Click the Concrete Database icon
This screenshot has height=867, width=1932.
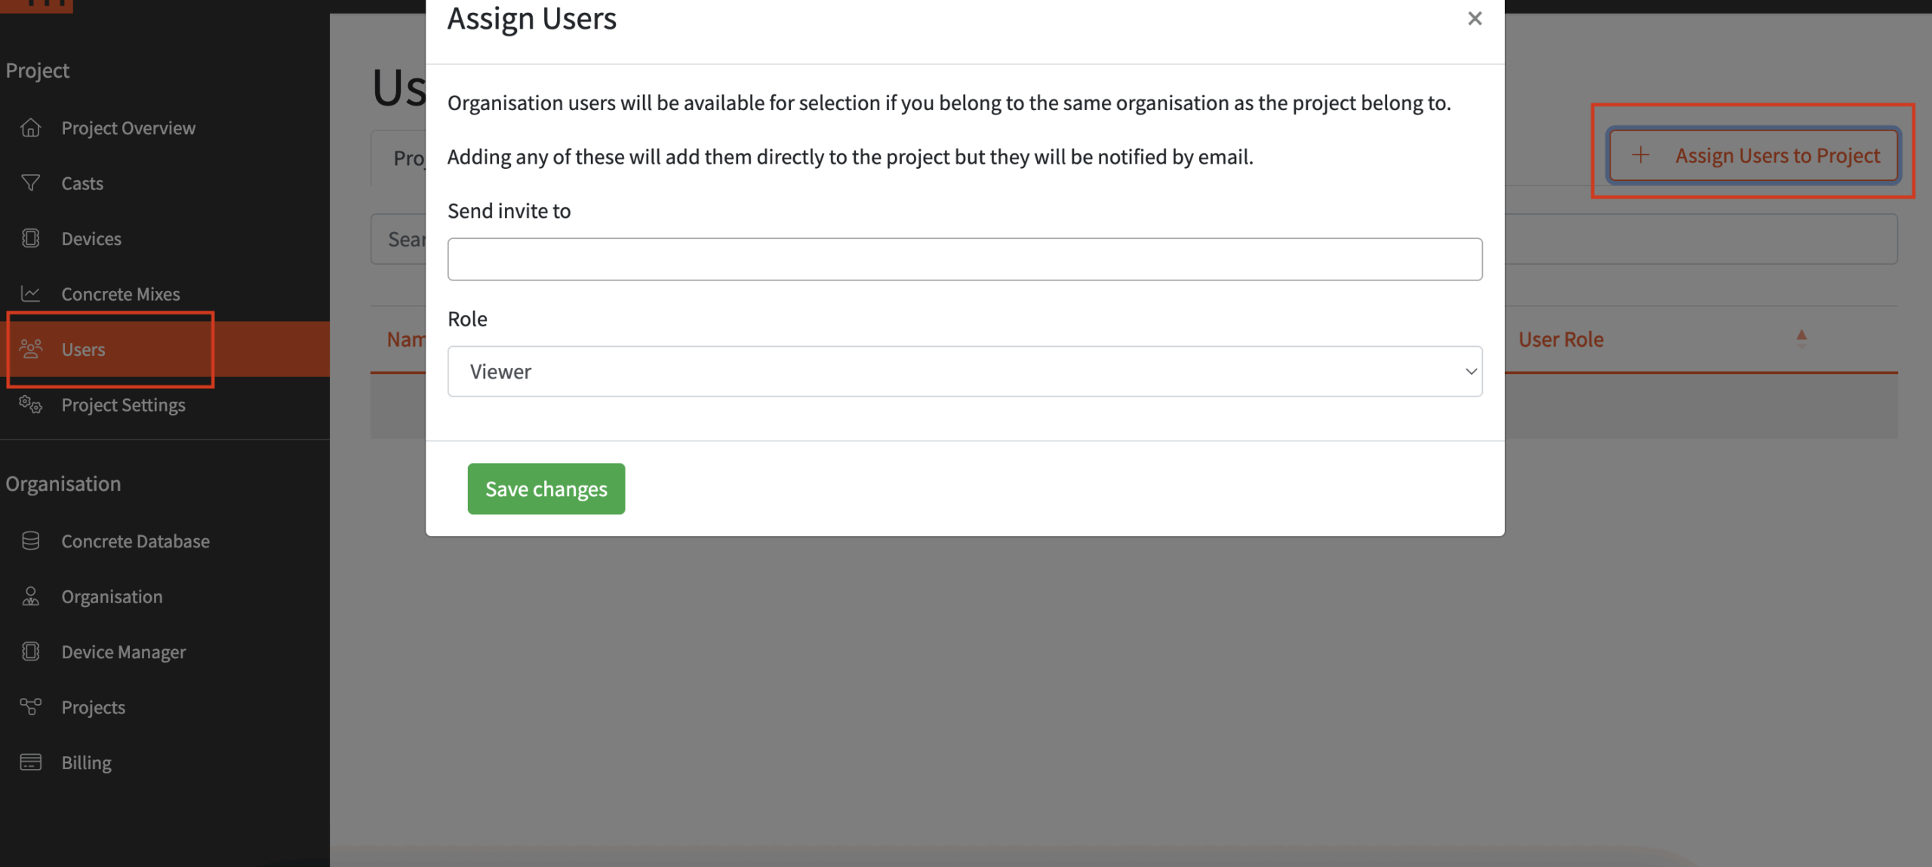pyautogui.click(x=30, y=541)
